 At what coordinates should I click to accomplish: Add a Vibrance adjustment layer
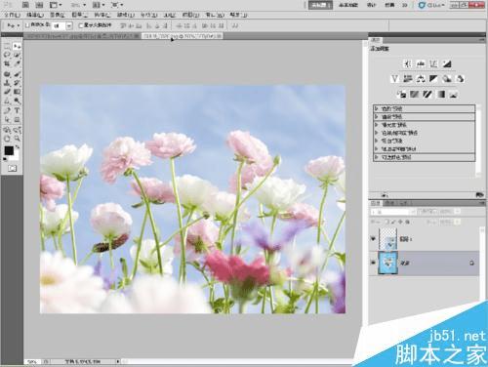394,79
